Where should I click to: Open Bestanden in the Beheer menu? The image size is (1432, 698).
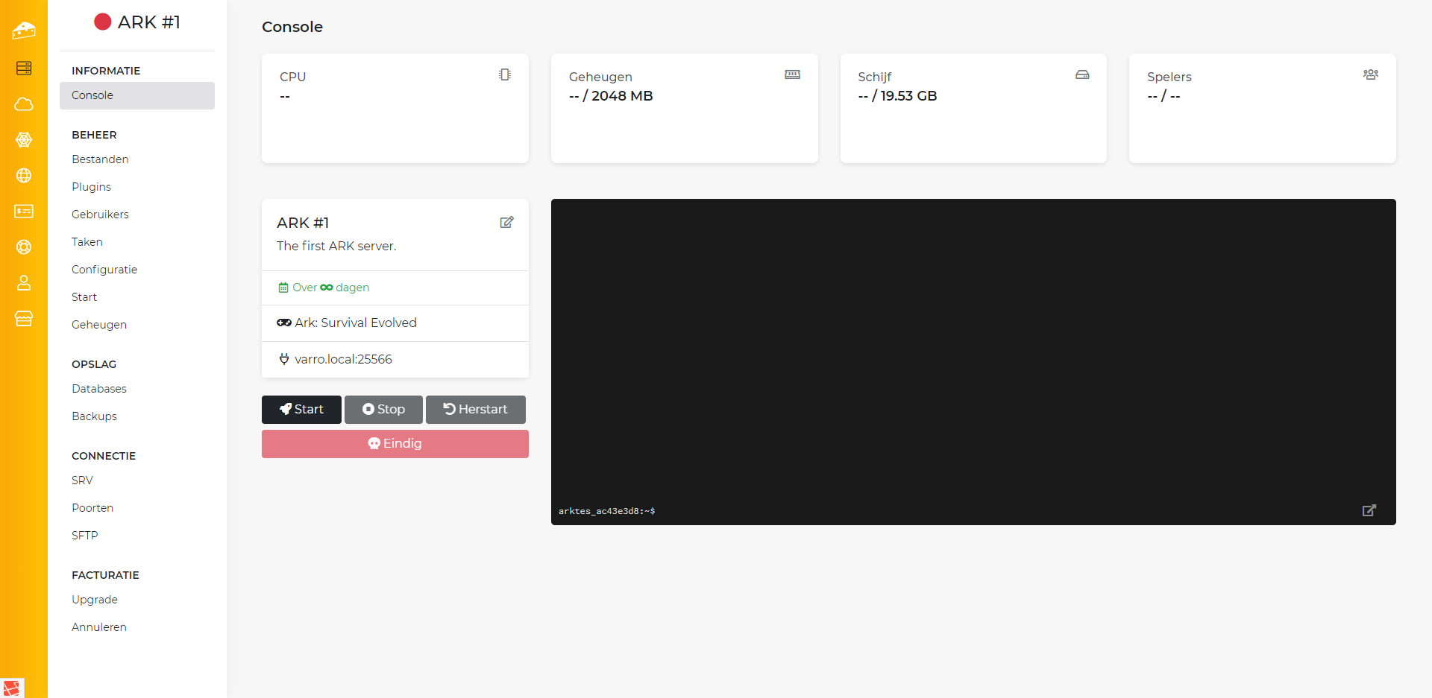coord(100,159)
